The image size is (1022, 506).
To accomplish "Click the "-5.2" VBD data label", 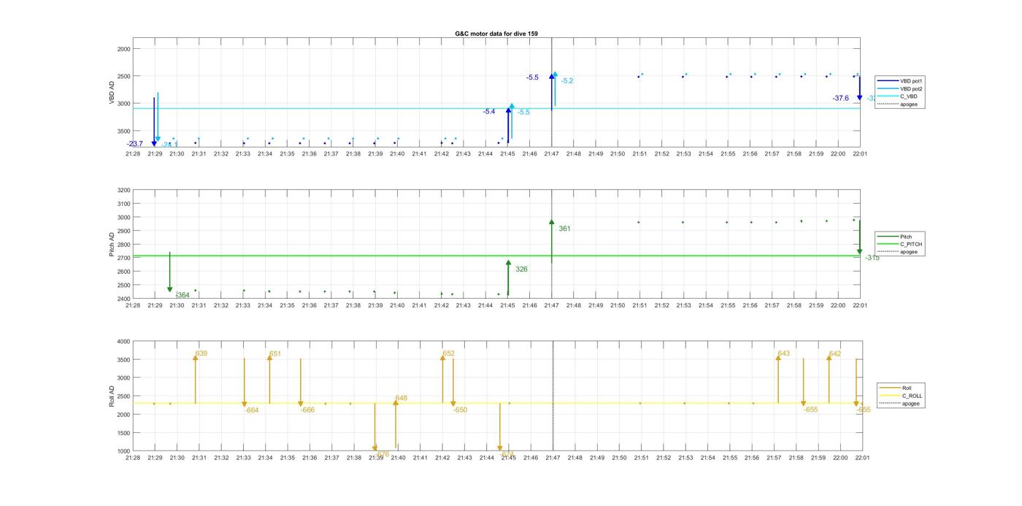I will point(567,81).
